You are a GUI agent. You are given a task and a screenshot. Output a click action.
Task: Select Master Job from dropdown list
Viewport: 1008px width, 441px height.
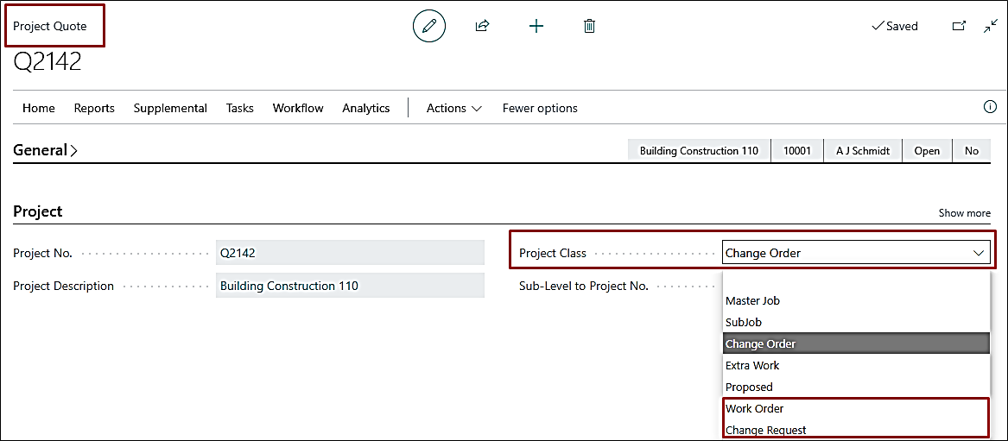[x=856, y=300]
